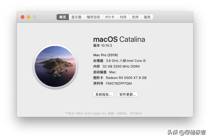
Task: Open the 储存空间 tab
Action: click(x=93, y=17)
